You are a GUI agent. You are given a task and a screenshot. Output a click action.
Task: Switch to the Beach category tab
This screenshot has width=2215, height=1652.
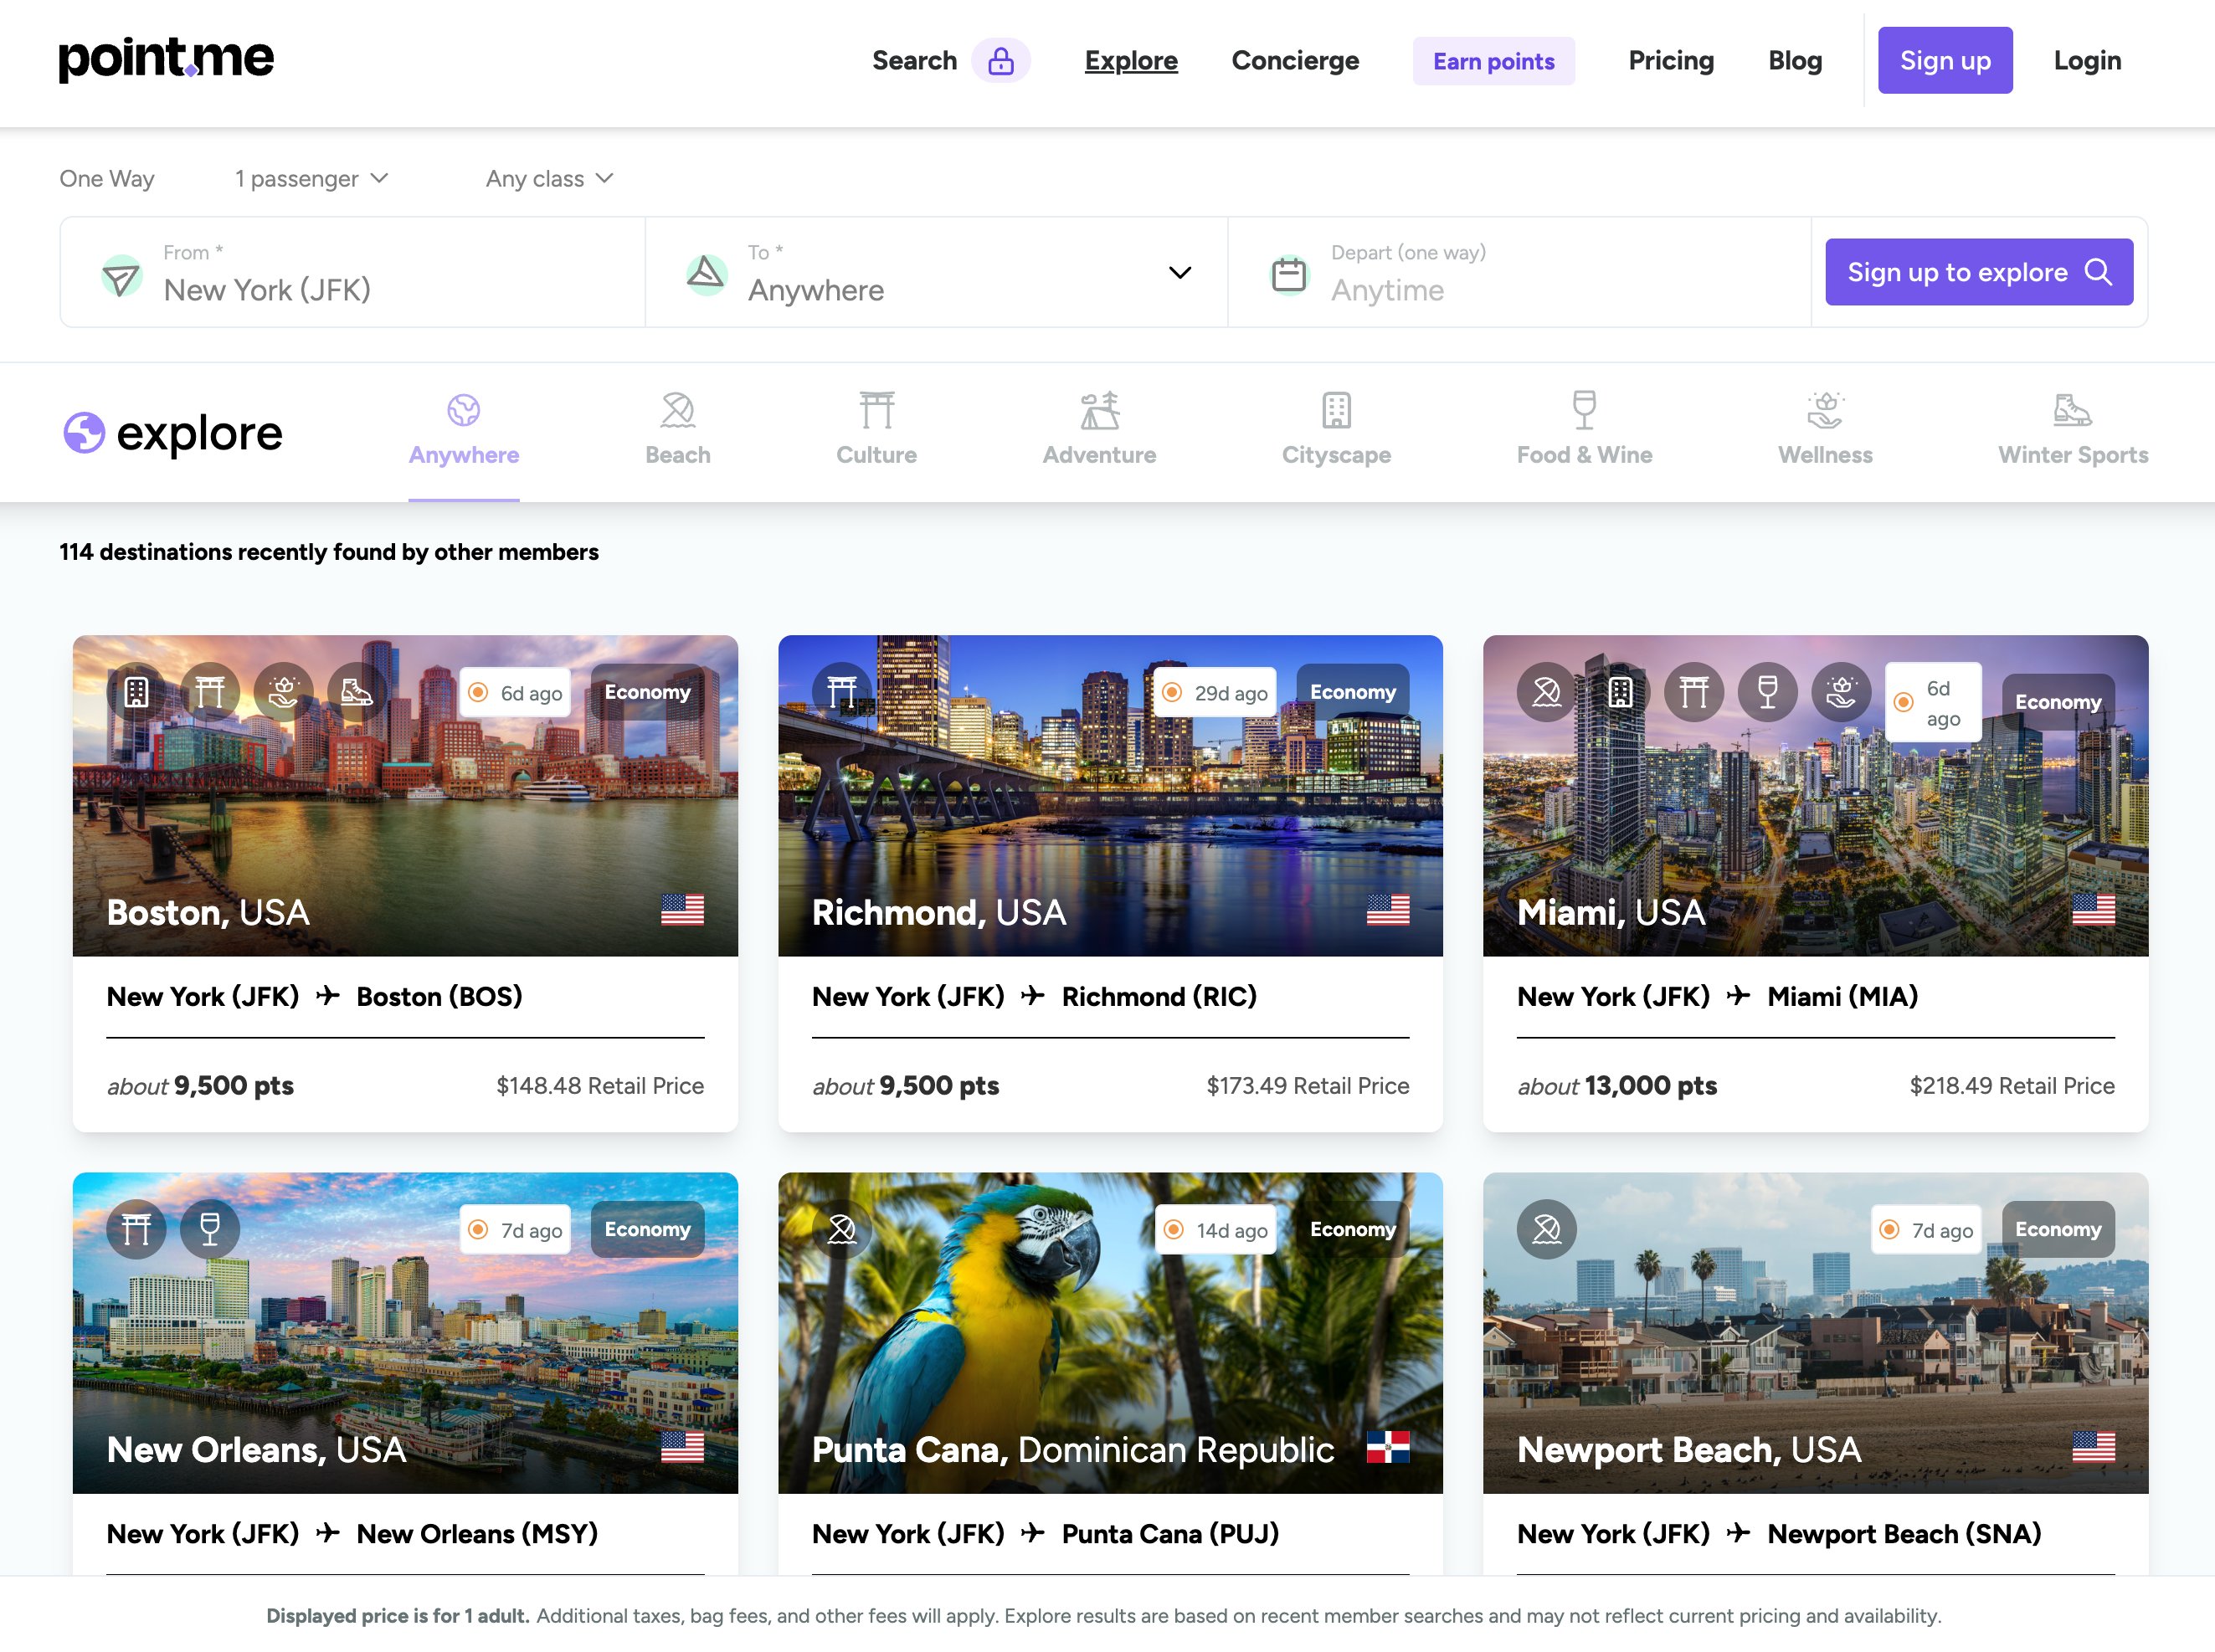(677, 430)
